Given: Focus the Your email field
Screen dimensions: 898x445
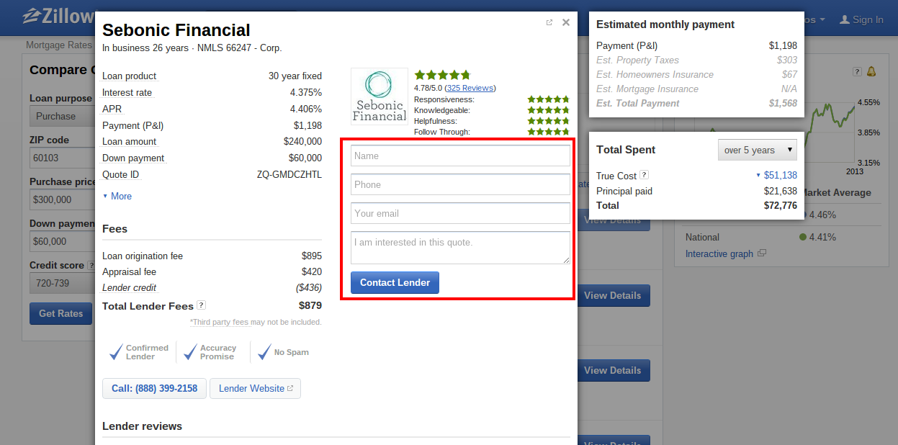Looking at the screenshot, I should (460, 213).
